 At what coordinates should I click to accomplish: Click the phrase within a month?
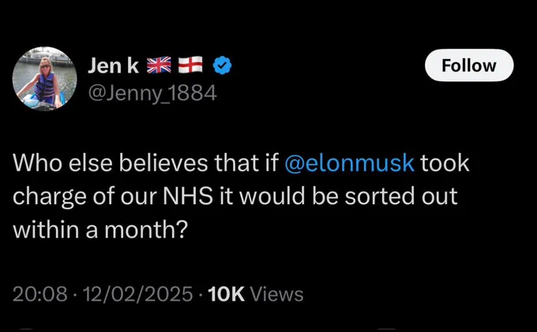click(100, 229)
